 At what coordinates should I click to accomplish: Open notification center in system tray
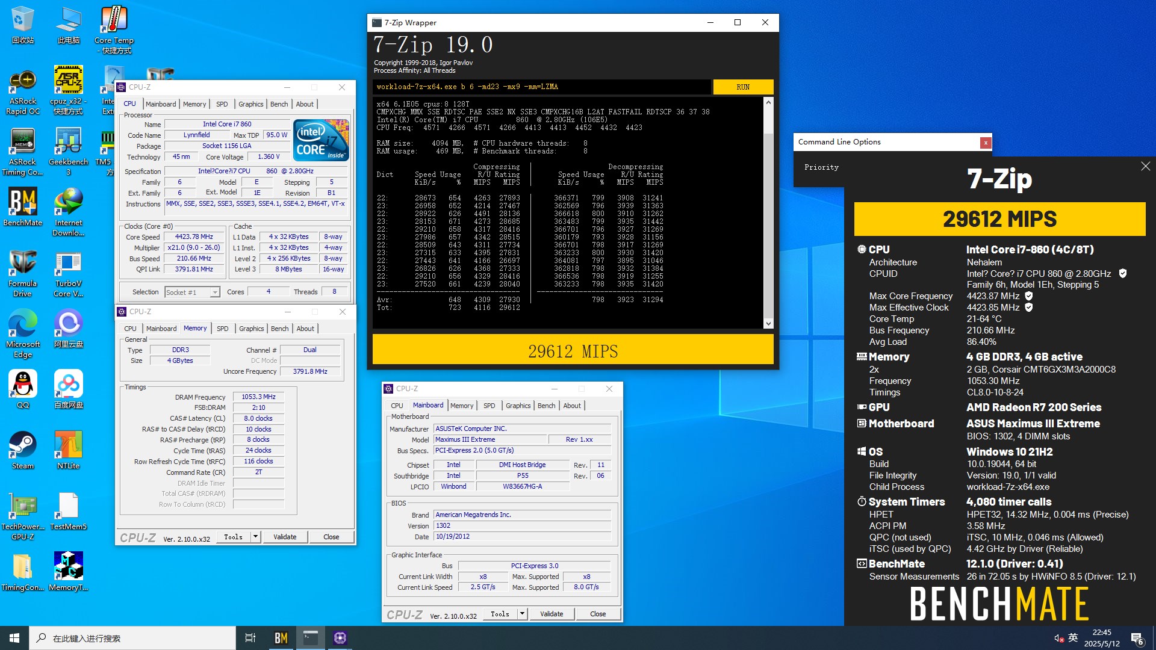(1137, 638)
